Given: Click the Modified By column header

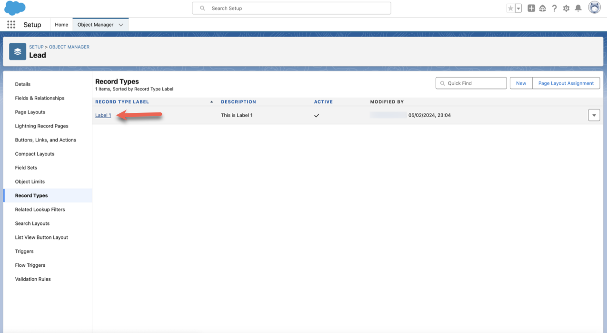Looking at the screenshot, I should click(387, 102).
